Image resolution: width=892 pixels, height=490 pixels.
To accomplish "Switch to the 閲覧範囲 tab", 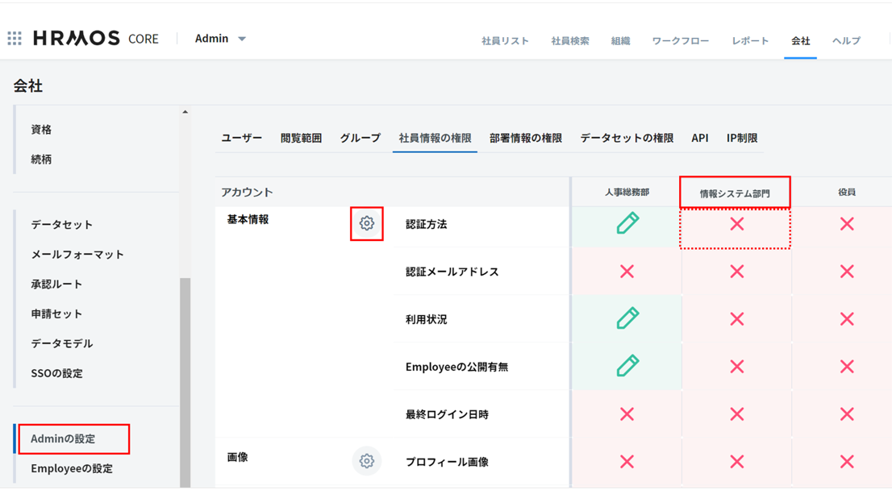I will 301,138.
